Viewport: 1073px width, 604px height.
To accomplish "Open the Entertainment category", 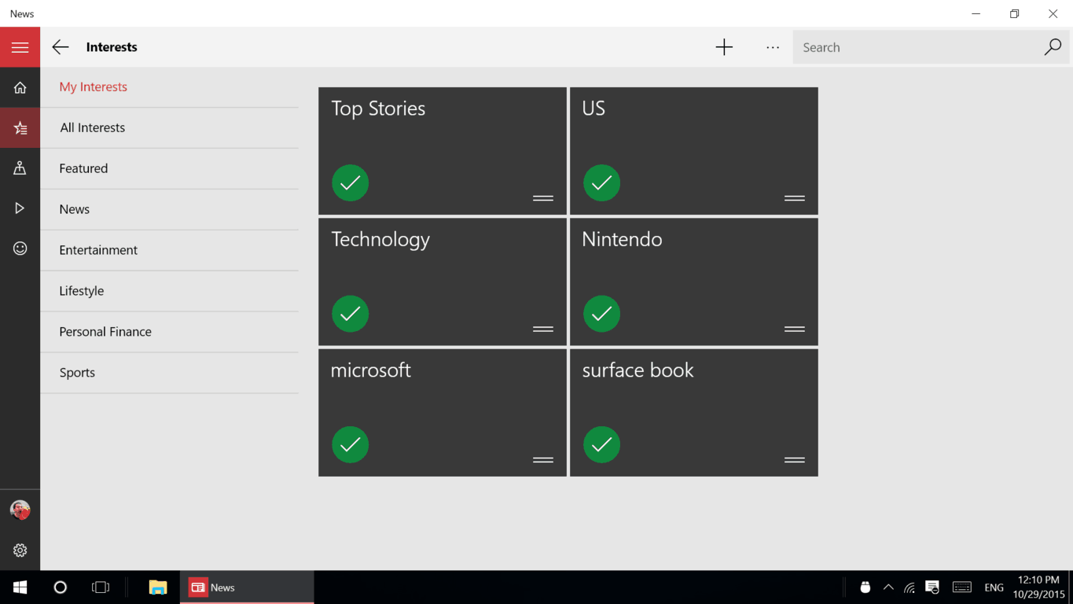I will tap(170, 250).
